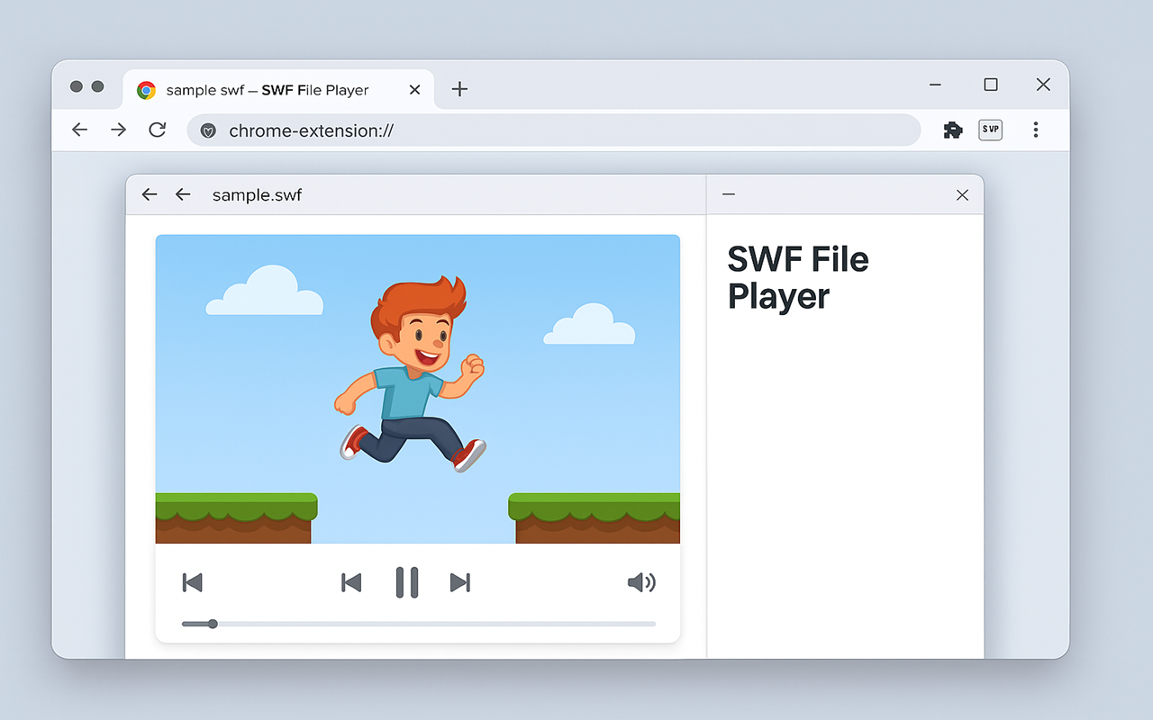Navigate forward with the browser arrow
The height and width of the screenshot is (720, 1153).
[118, 130]
